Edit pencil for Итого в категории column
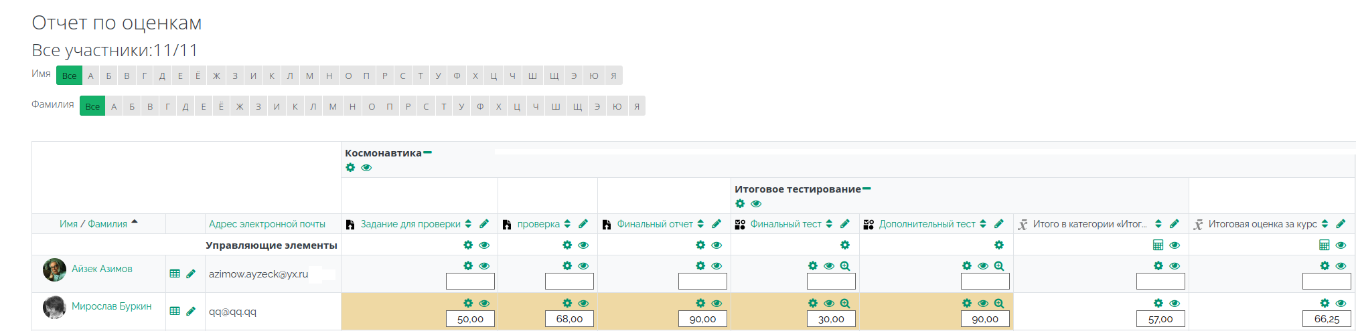1356x331 pixels. 1175,224
